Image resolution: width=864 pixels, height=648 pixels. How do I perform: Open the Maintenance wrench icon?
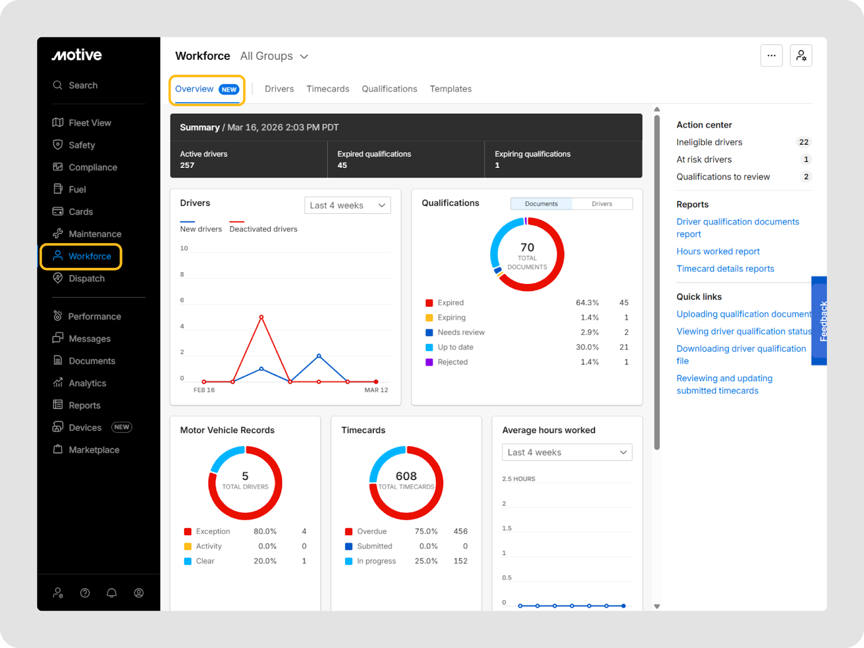coord(58,234)
